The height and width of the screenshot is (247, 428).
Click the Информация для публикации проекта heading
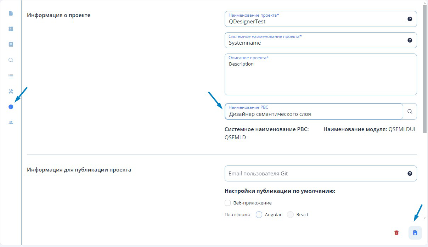pos(79,170)
